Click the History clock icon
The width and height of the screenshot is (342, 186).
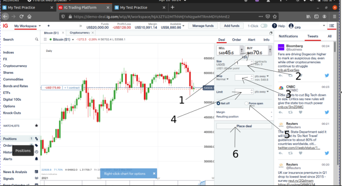click(37, 152)
